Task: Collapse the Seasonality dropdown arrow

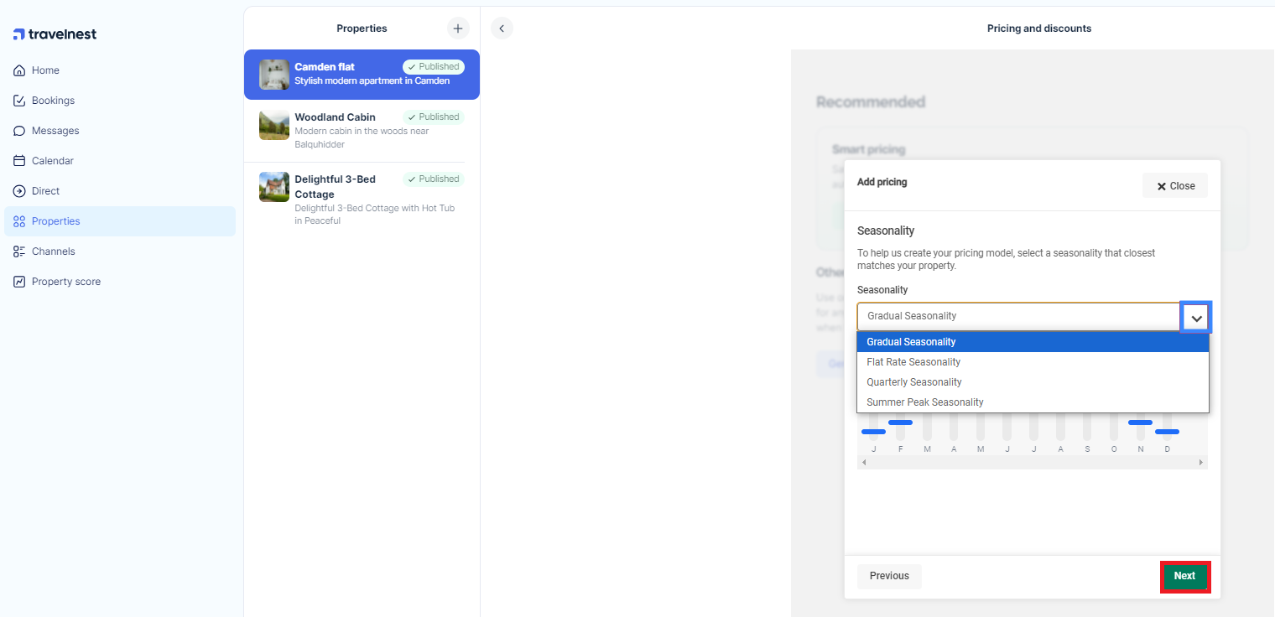Action: 1196,318
